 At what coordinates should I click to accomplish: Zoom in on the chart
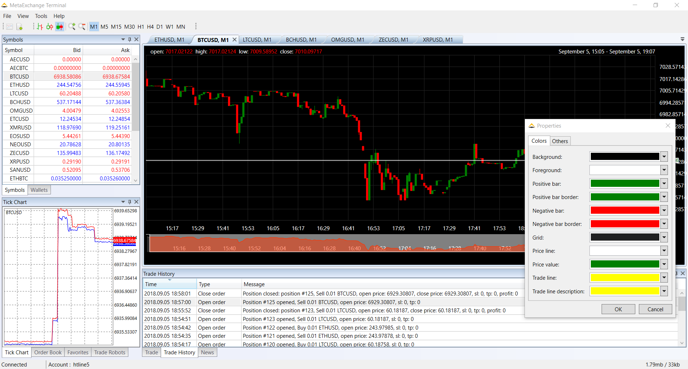click(x=72, y=27)
